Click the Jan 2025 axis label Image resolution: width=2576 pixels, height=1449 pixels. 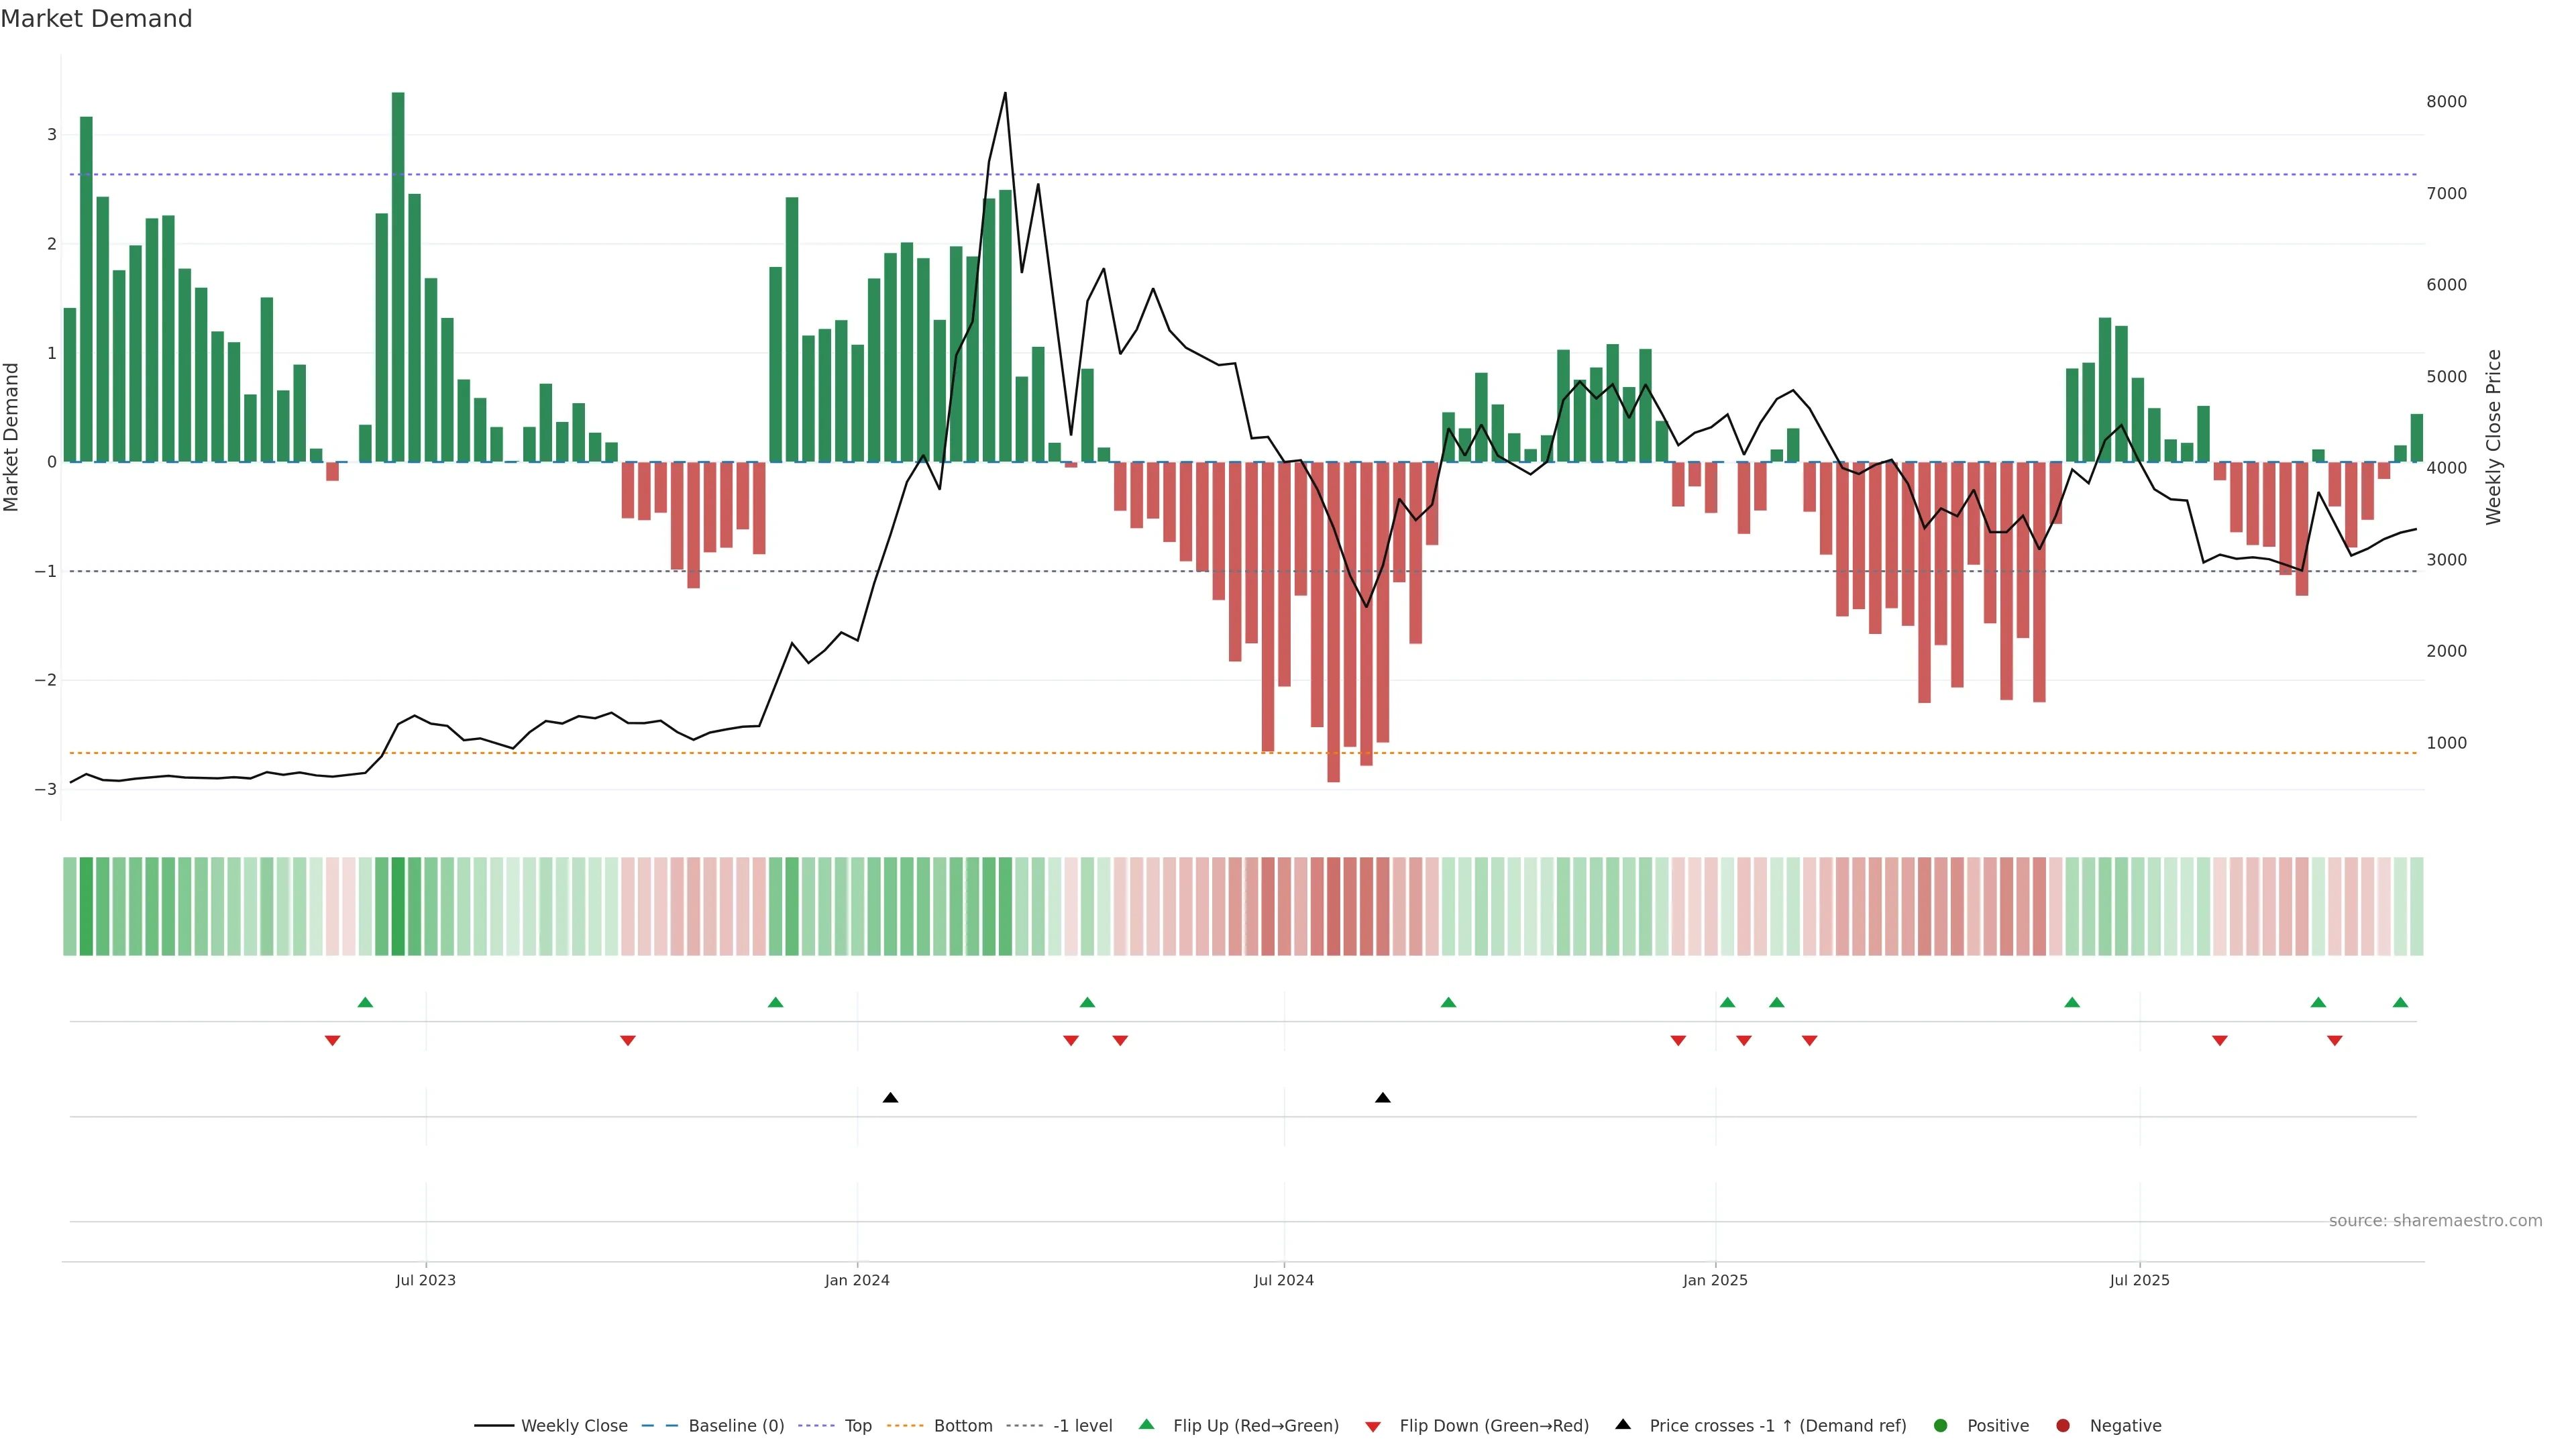pyautogui.click(x=1715, y=1280)
